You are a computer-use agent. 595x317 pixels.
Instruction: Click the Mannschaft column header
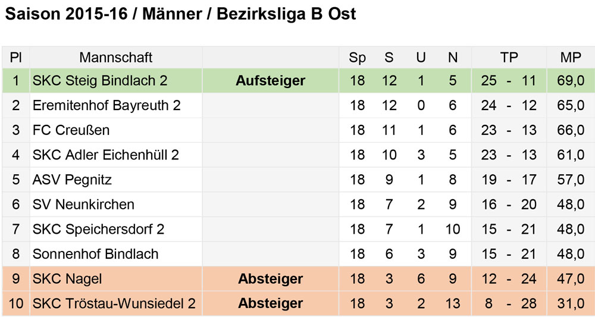(x=116, y=58)
